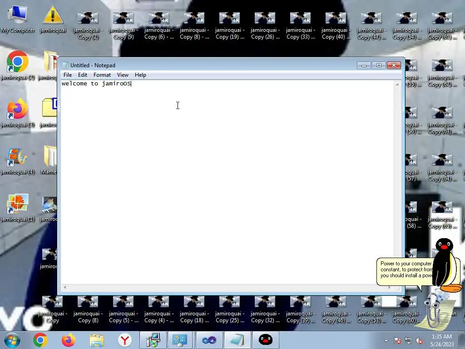Image resolution: width=465 pixels, height=349 pixels.
Task: Select the jamiroquai - Copy (6) desktop icon
Action: pos(159,26)
